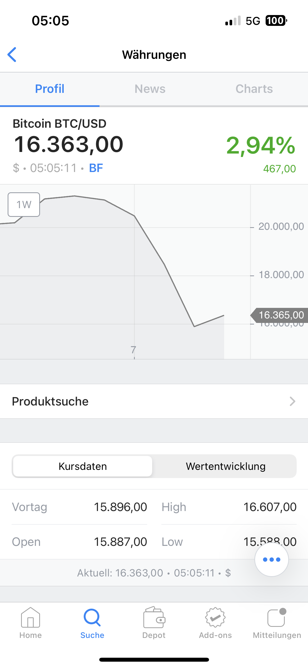Viewport: 308px width, 668px height.
Task: Switch to the News tab
Action: point(150,89)
